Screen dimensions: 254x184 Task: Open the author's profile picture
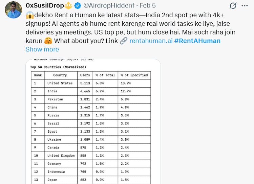(x=14, y=10)
